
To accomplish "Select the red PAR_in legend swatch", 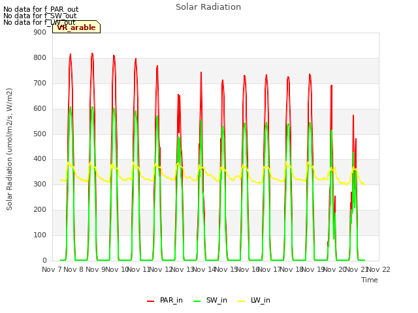I will click(x=151, y=301).
